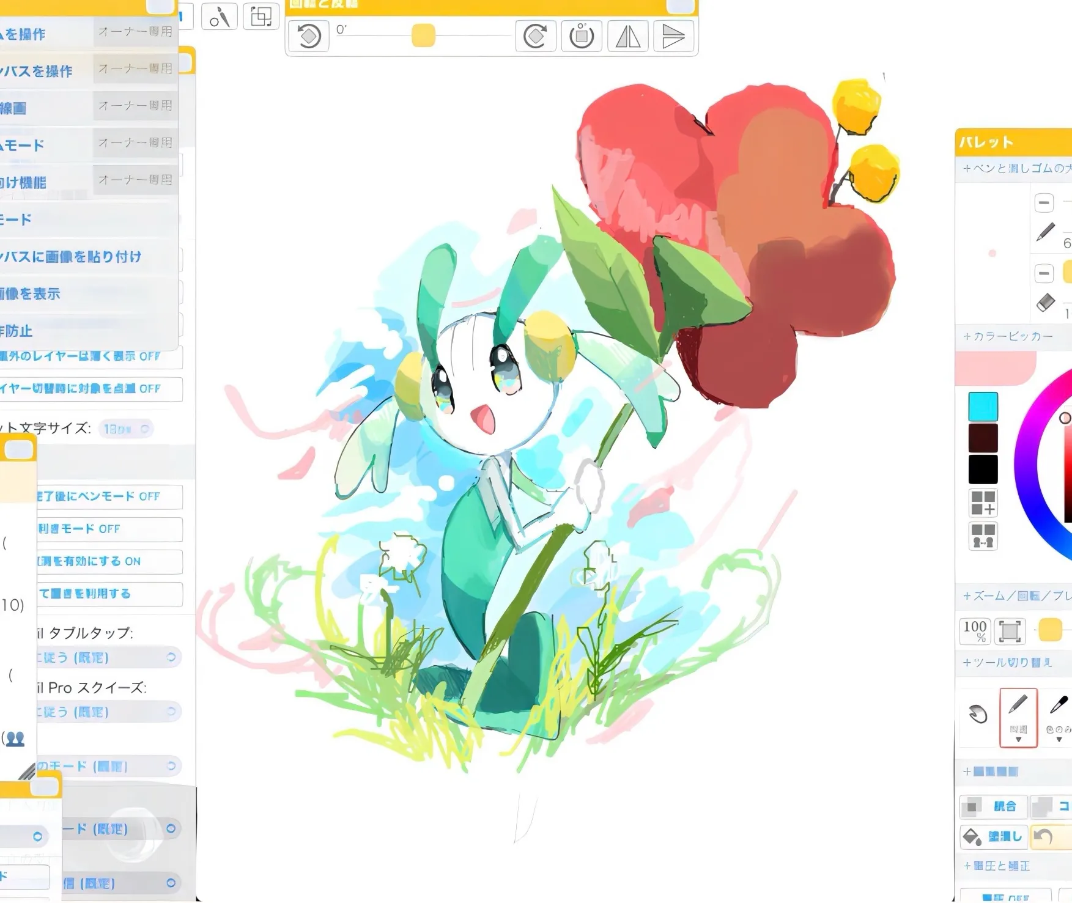Open the 線画 menu row
This screenshot has width=1072, height=903.
[x=89, y=108]
